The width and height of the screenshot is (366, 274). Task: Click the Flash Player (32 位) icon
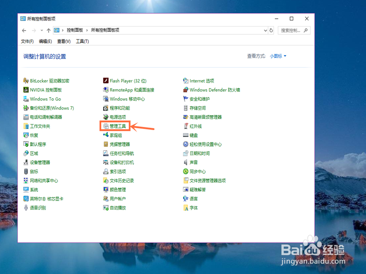[106, 81]
